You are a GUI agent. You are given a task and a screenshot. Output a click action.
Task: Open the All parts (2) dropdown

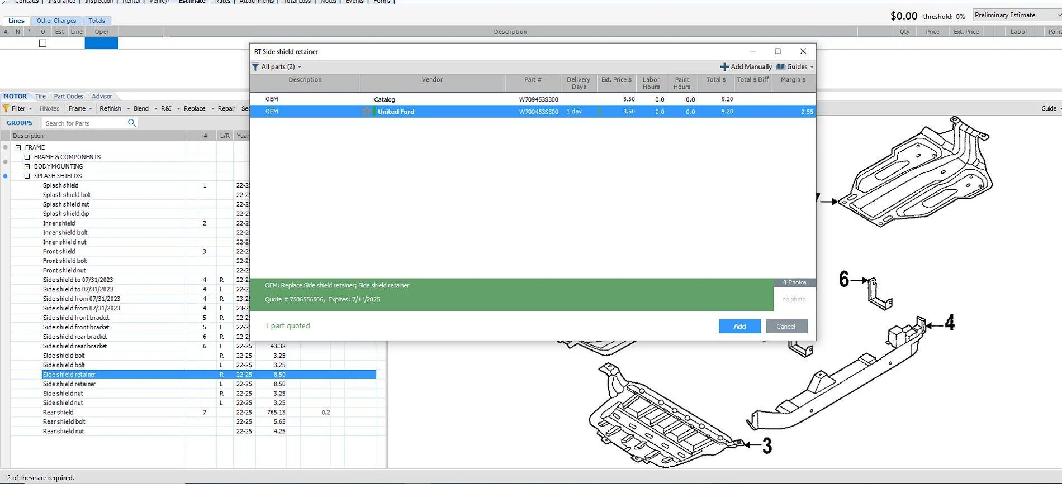pyautogui.click(x=281, y=67)
